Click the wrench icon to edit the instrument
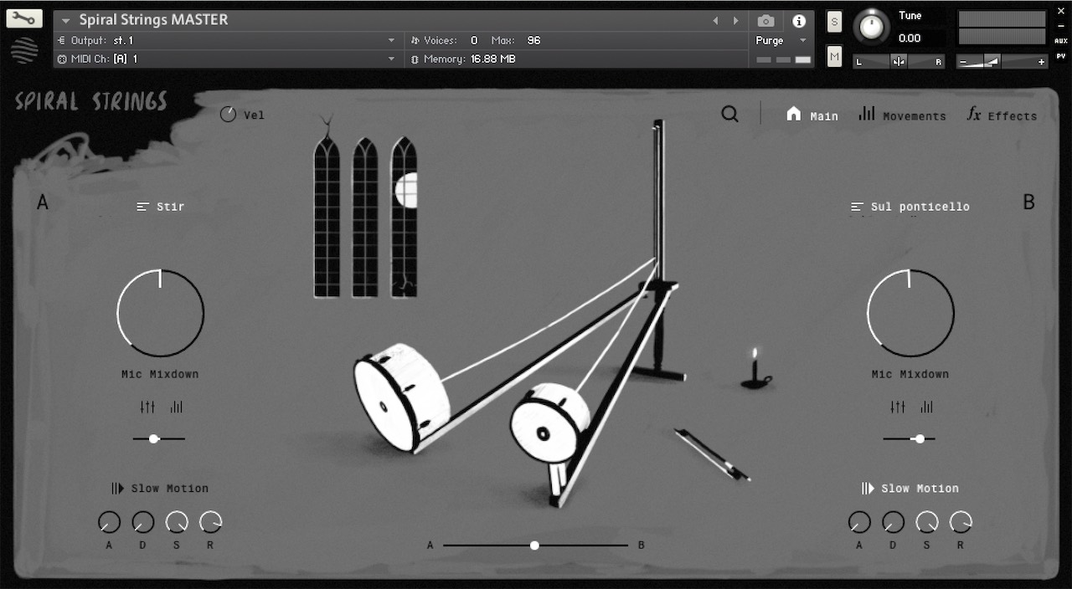The width and height of the screenshot is (1072, 589). (23, 18)
